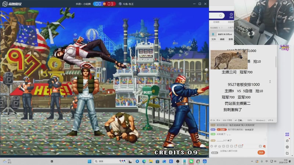Click UTF-8 encoding in status bar
Viewport: 294px width, 165px height.
270,120
